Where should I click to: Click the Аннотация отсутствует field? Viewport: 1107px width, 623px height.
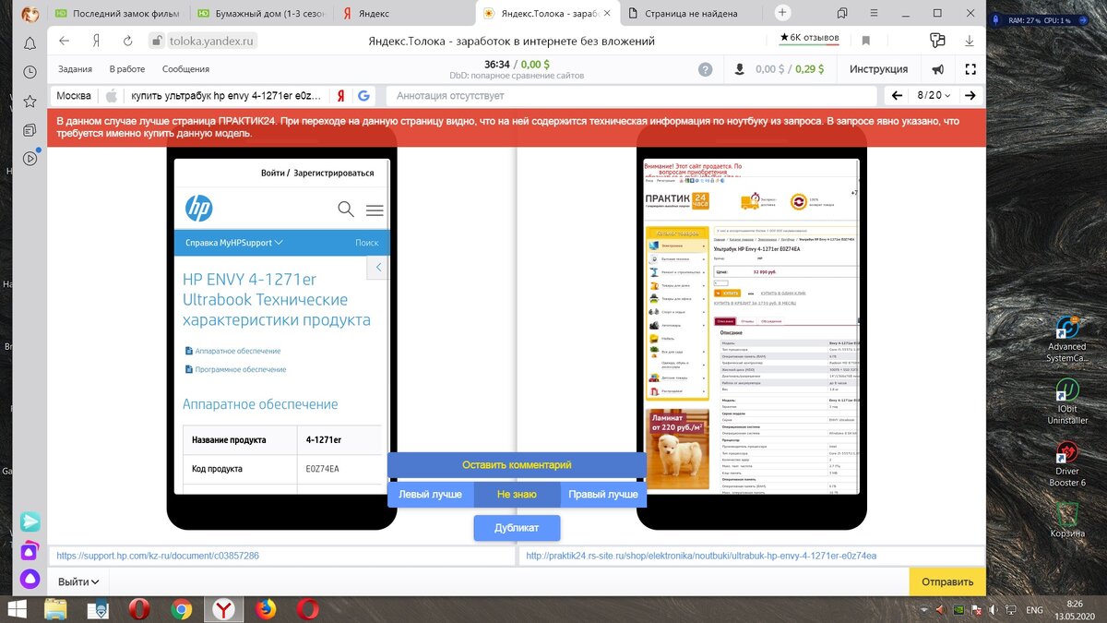(x=630, y=96)
